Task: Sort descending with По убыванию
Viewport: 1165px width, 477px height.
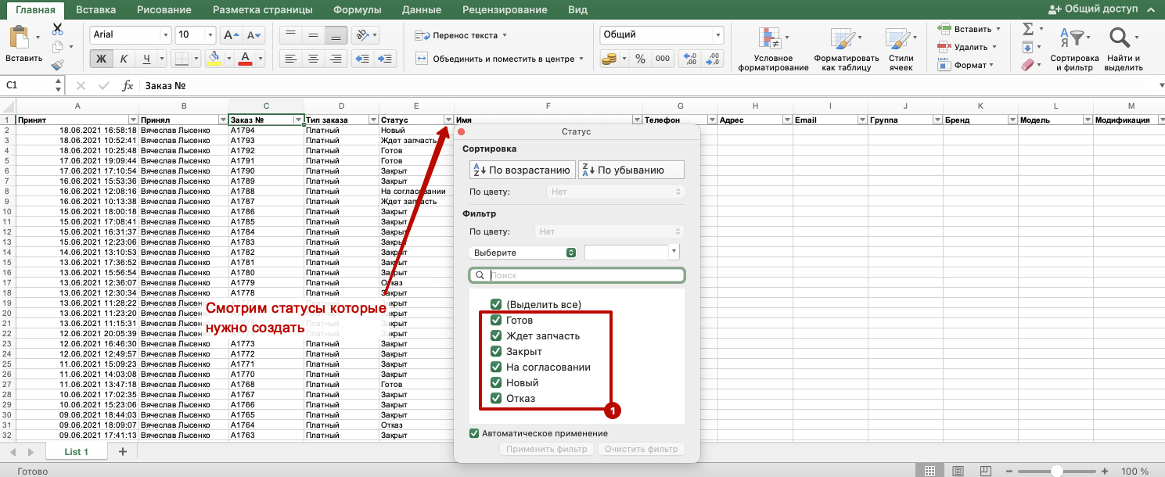Action: [x=631, y=170]
